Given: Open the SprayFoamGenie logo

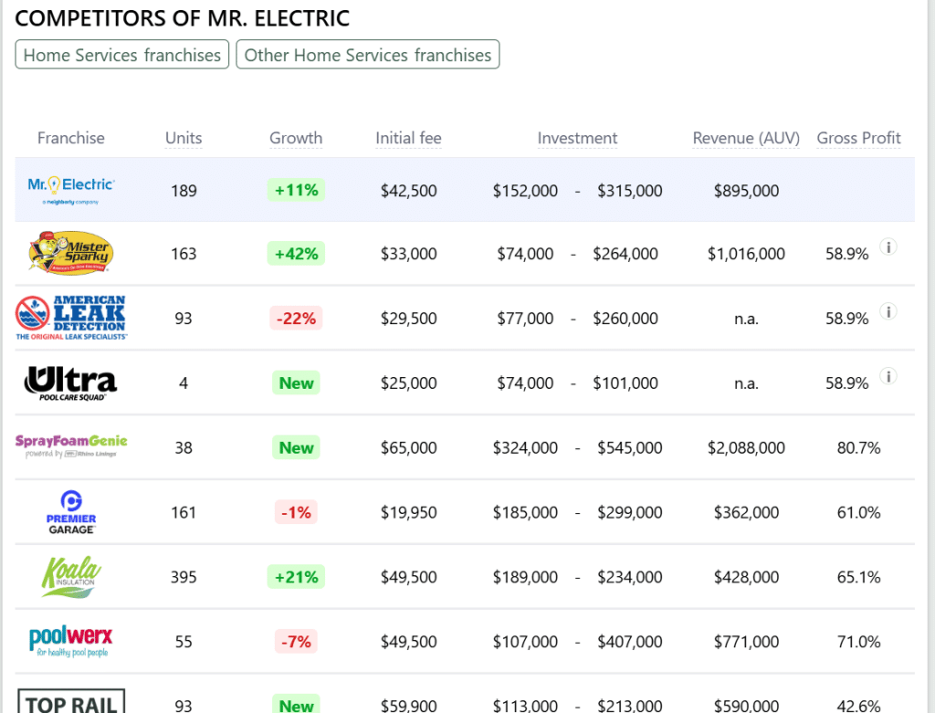Looking at the screenshot, I should (x=71, y=446).
